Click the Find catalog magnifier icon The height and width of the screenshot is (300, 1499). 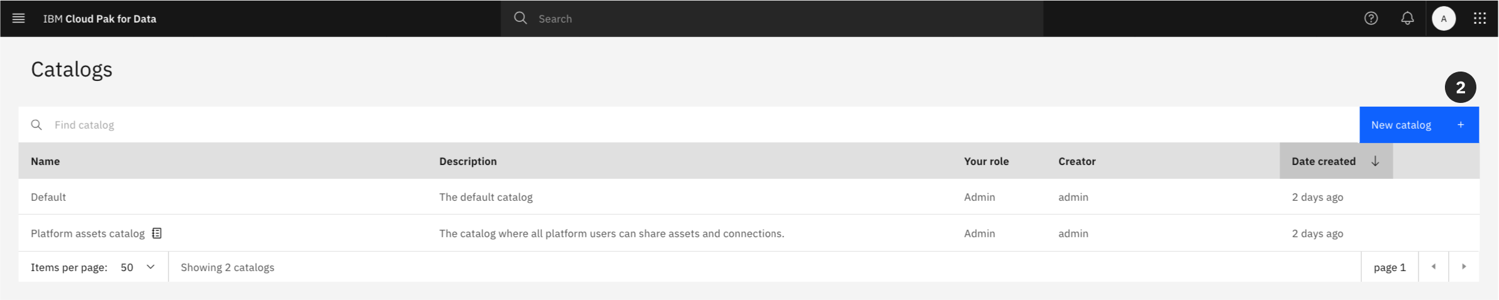coord(36,125)
